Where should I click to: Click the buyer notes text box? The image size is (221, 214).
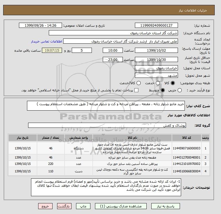[106, 187]
